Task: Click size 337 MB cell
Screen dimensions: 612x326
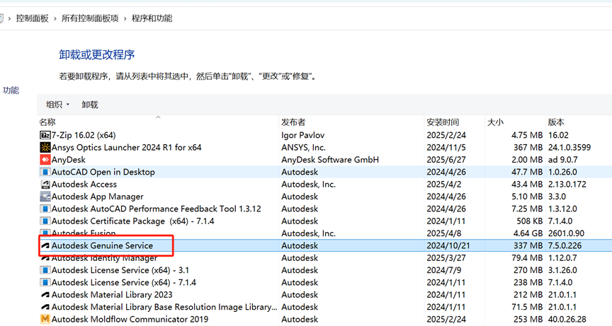Action: [528, 245]
